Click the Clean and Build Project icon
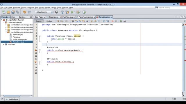This screenshot has width=186, height=104. tap(67, 12)
